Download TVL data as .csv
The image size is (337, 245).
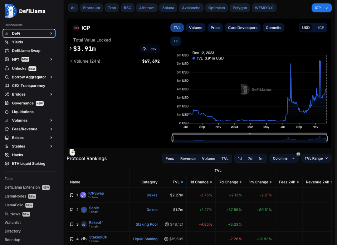click(x=149, y=49)
